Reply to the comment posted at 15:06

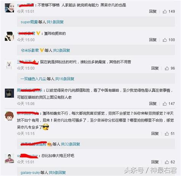(153, 104)
